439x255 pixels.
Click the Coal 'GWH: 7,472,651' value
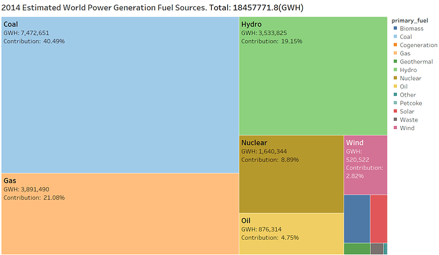pyautogui.click(x=26, y=33)
